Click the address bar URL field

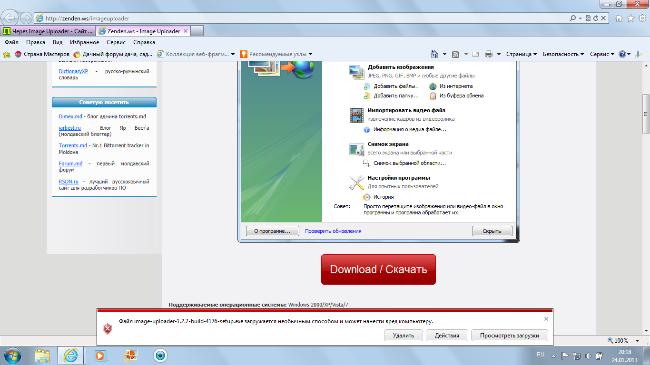300,18
